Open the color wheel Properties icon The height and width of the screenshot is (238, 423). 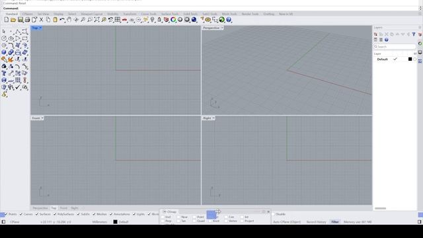click(x=173, y=20)
